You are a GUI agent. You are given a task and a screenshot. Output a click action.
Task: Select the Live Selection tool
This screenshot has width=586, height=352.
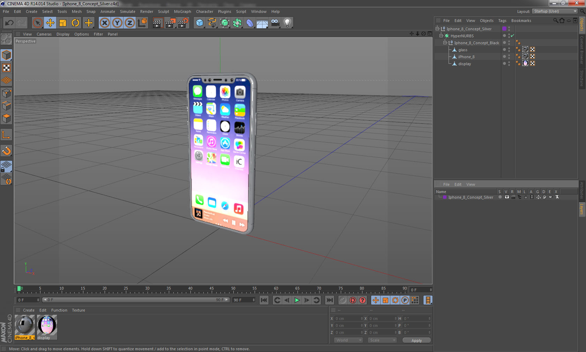(37, 23)
